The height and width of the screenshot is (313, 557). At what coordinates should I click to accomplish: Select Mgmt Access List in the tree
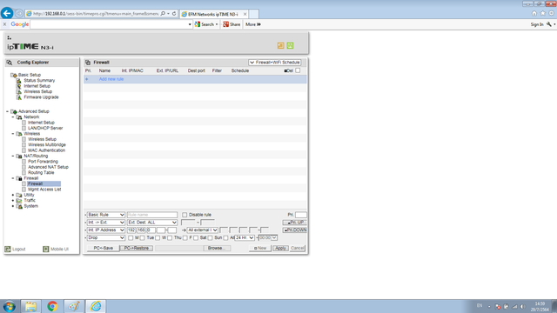(44, 190)
